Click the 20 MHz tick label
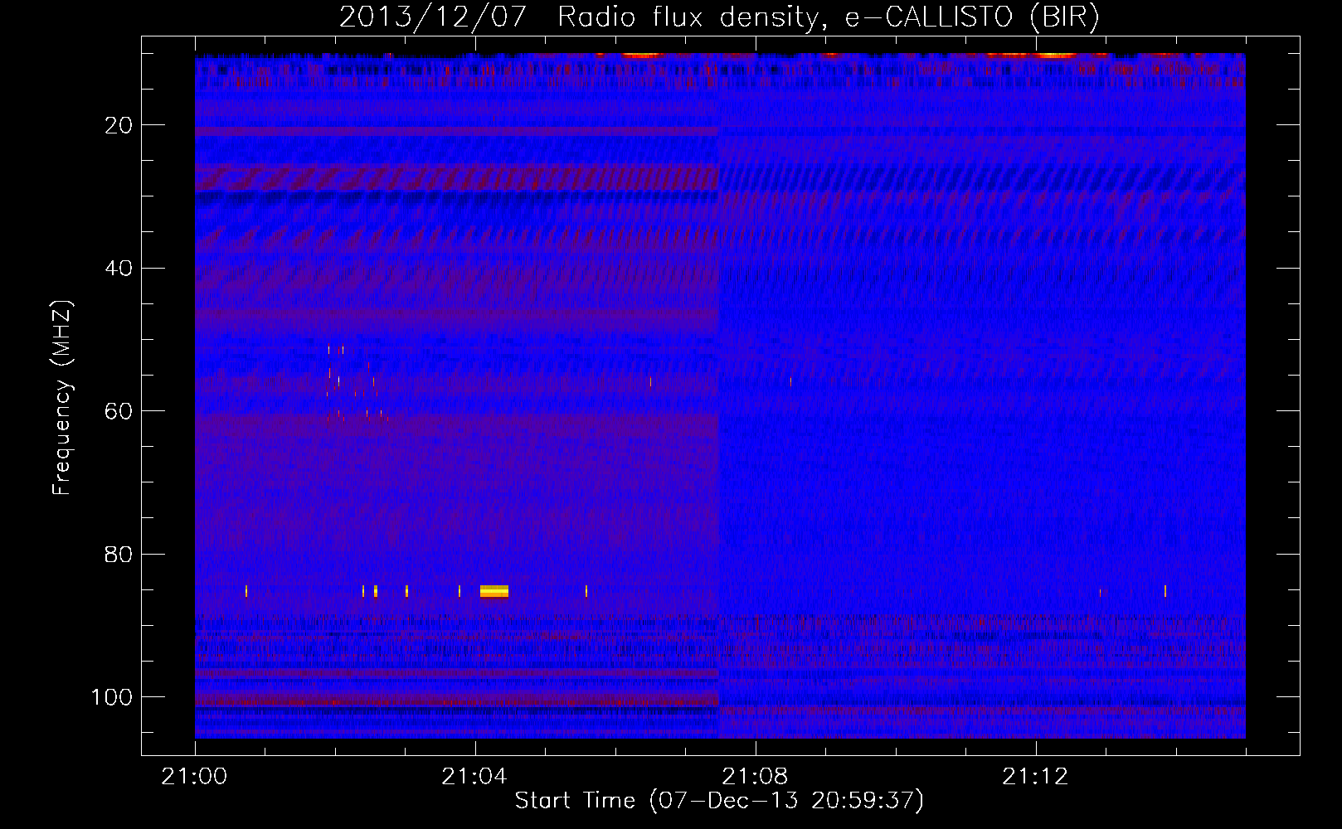The height and width of the screenshot is (829, 1342). coord(119,125)
